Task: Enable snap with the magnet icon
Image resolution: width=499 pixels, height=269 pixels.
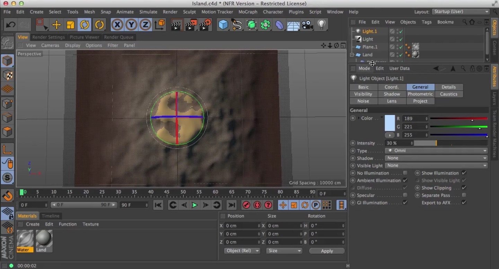Action: click(x=8, y=196)
